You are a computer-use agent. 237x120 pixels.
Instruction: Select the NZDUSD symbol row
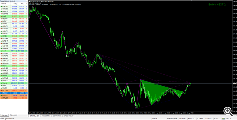coord(14,14)
